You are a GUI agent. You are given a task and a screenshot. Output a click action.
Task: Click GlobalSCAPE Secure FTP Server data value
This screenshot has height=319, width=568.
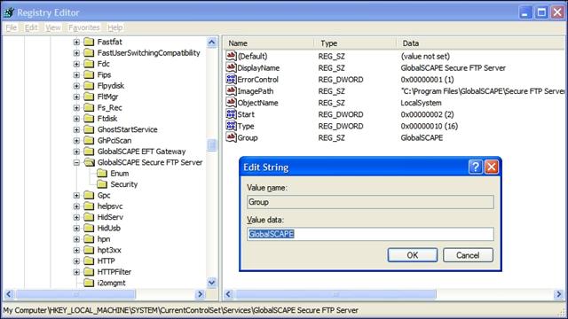pyautogui.click(x=453, y=67)
